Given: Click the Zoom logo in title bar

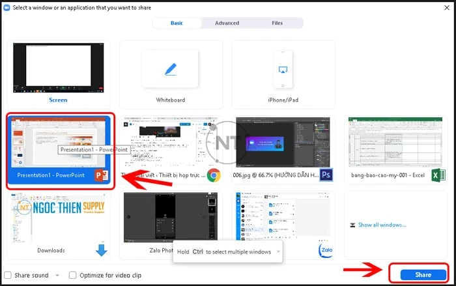Looking at the screenshot, I should (7, 8).
